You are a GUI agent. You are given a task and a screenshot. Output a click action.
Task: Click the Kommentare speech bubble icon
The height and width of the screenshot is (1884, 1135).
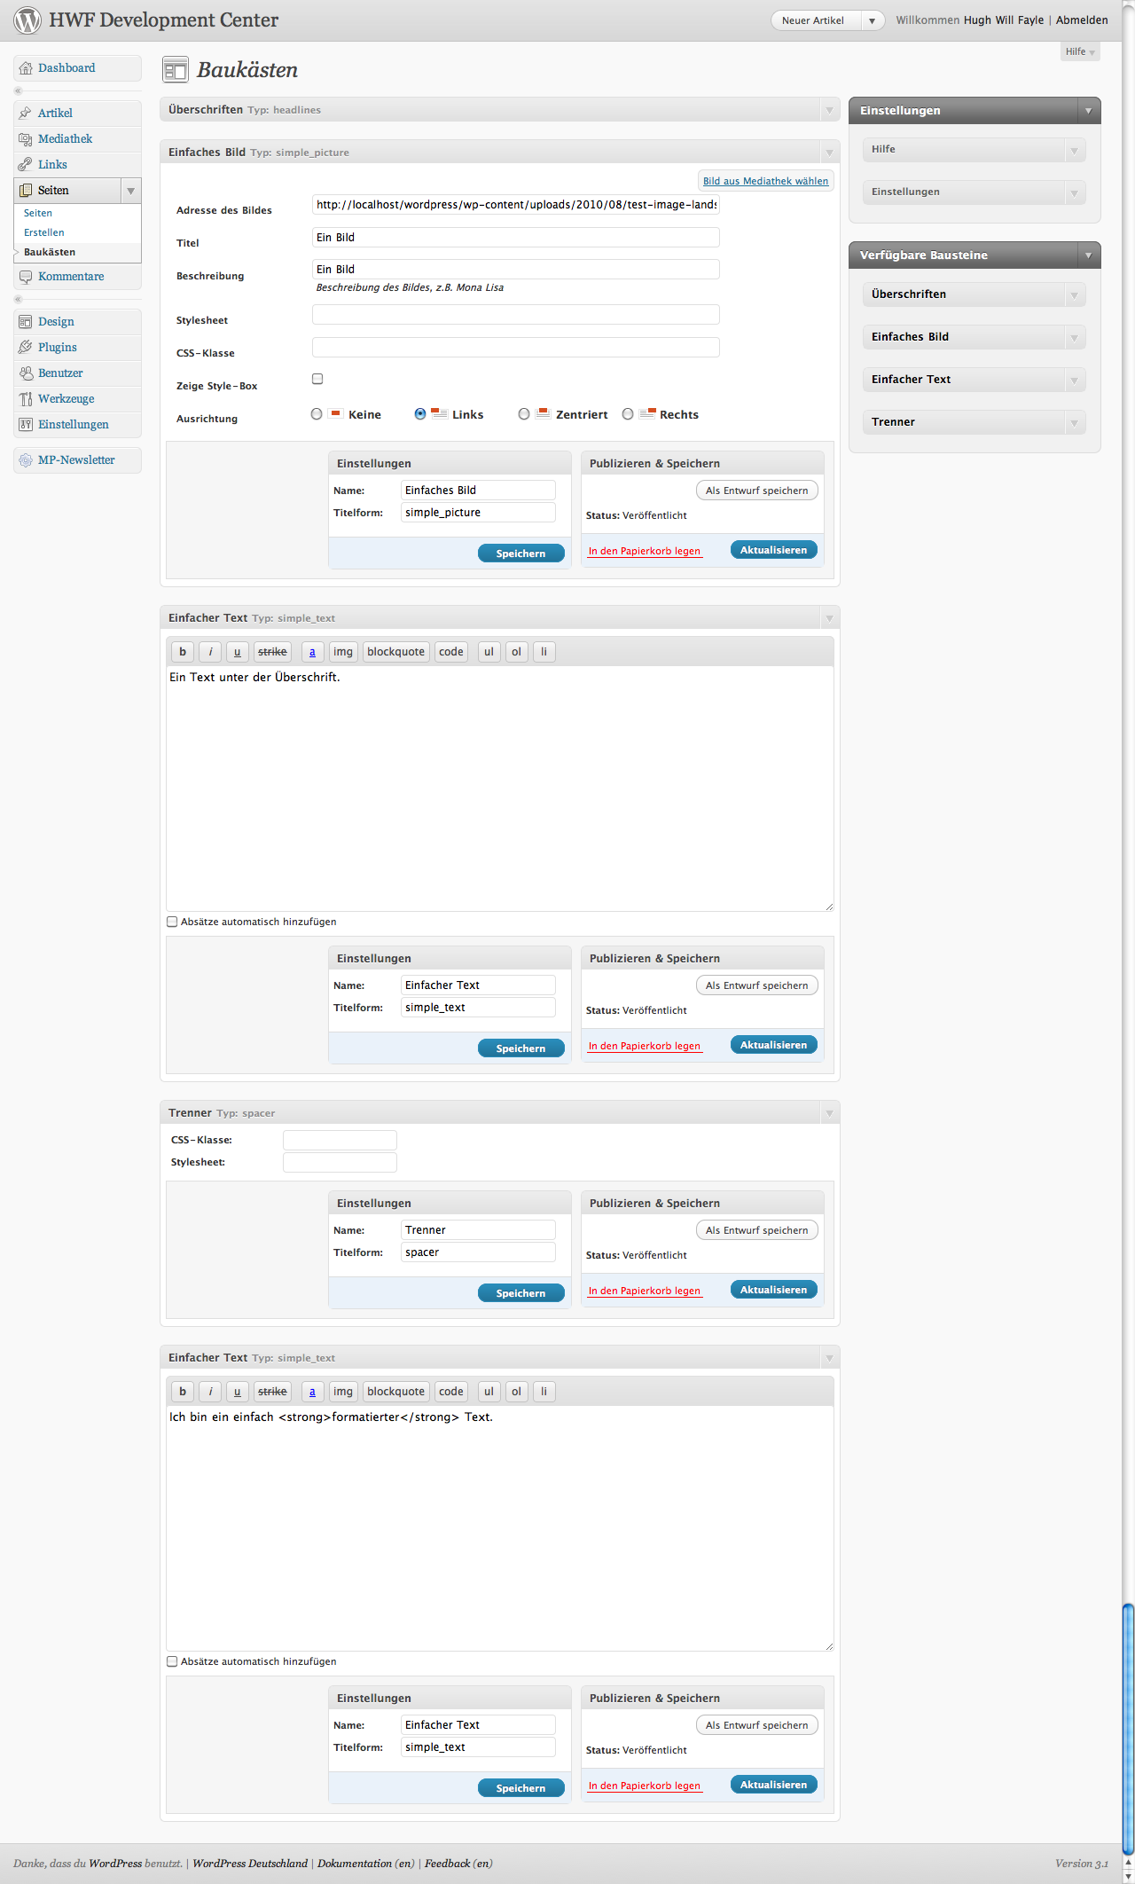26,277
